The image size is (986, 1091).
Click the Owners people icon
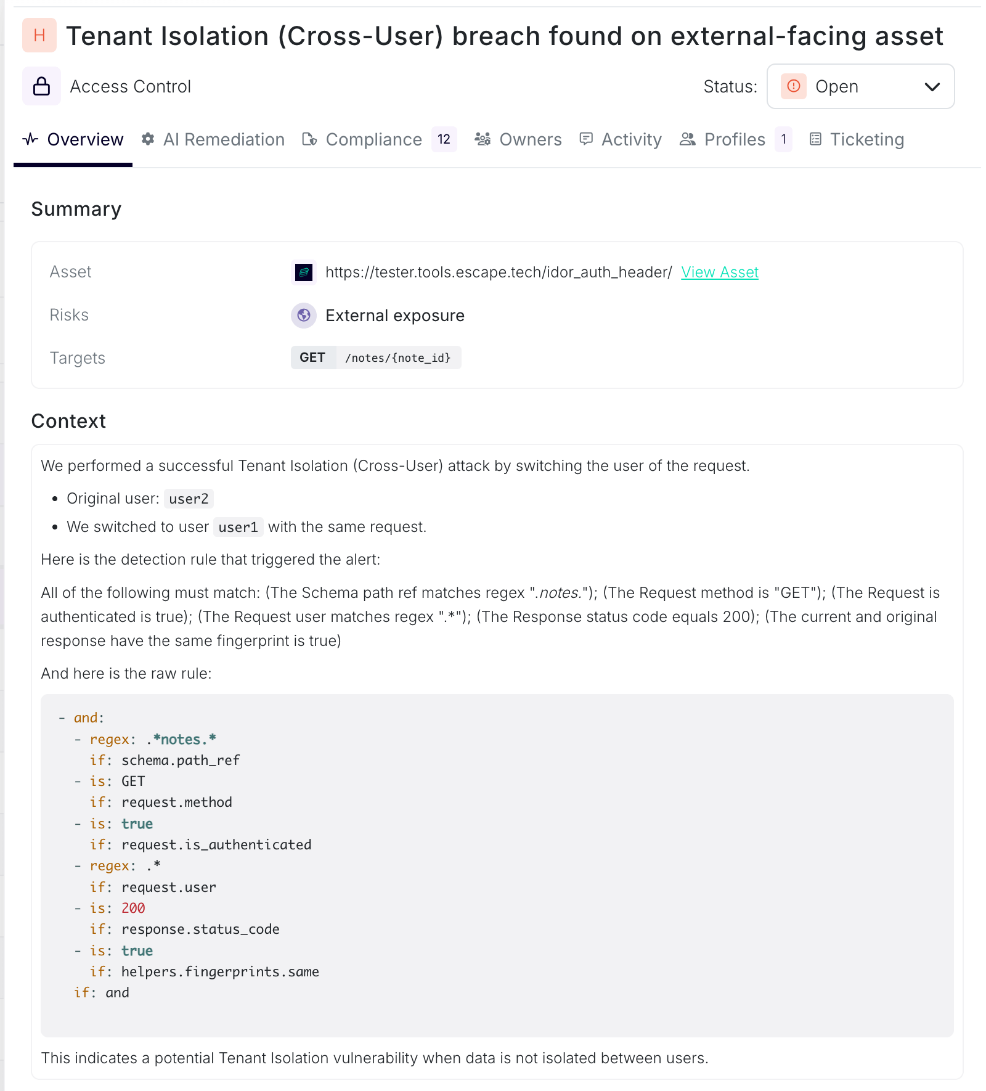coord(483,139)
